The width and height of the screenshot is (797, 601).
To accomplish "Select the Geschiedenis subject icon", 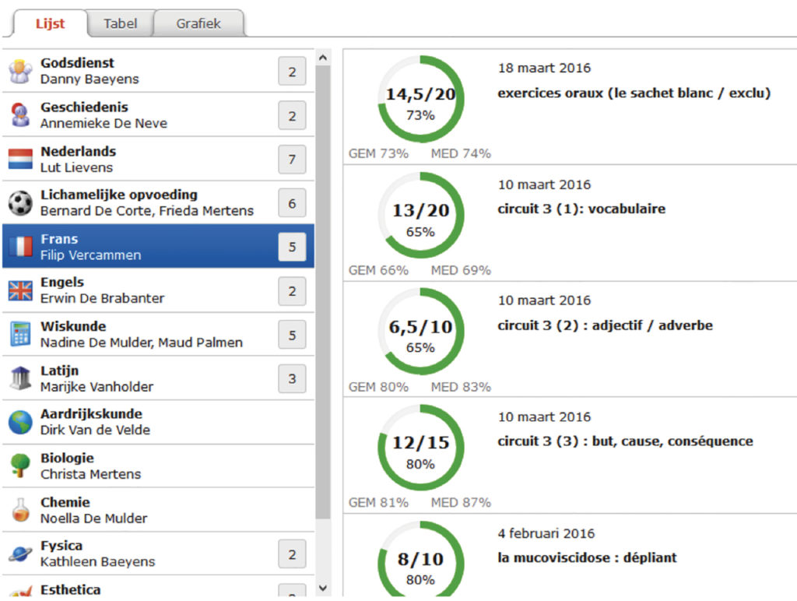I will (20, 115).
